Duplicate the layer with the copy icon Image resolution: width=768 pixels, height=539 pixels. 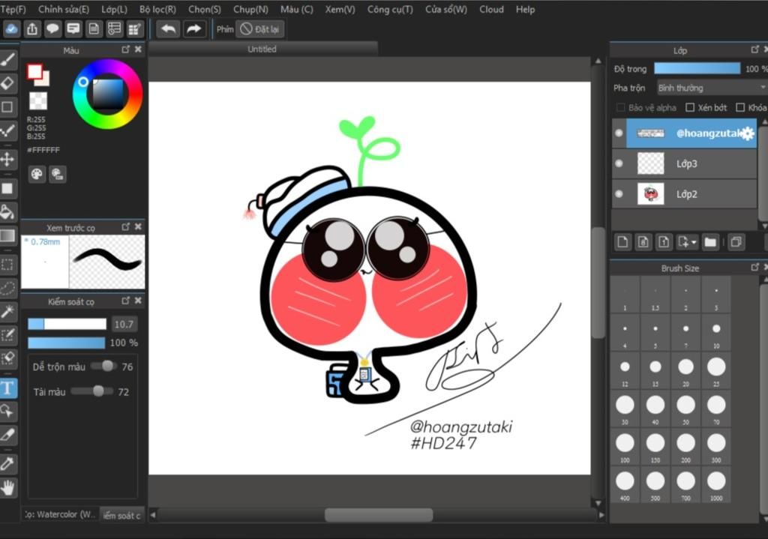(736, 242)
